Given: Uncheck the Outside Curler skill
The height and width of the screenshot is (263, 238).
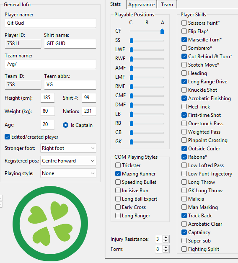Looking at the screenshot, I should [184, 149].
